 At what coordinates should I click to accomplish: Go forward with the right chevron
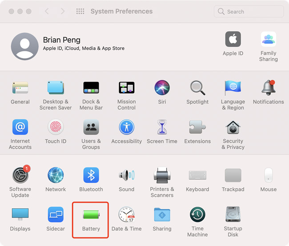click(x=63, y=11)
